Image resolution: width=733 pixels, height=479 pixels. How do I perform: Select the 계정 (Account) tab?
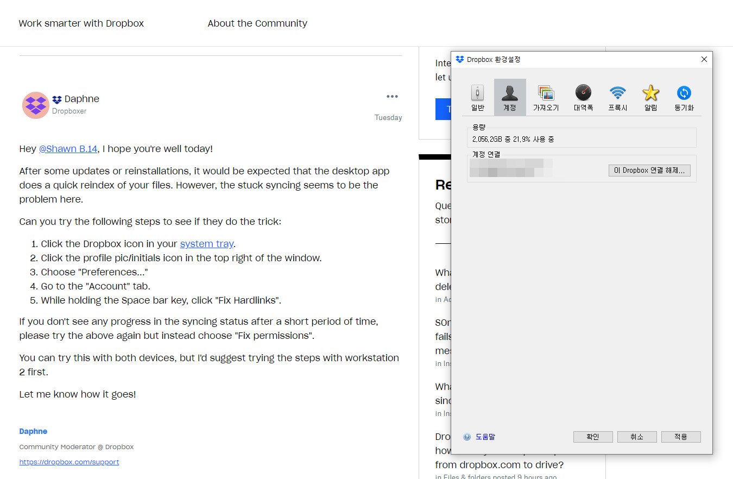pyautogui.click(x=510, y=98)
